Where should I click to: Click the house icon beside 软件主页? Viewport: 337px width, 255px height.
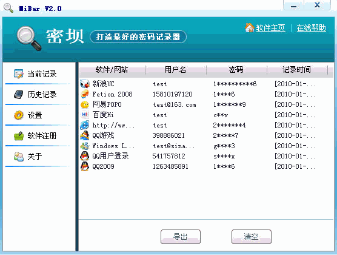(250, 27)
